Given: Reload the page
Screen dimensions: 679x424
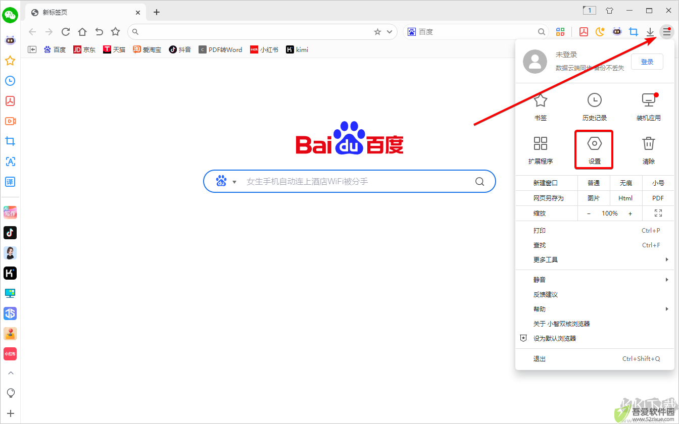Looking at the screenshot, I should click(x=66, y=32).
